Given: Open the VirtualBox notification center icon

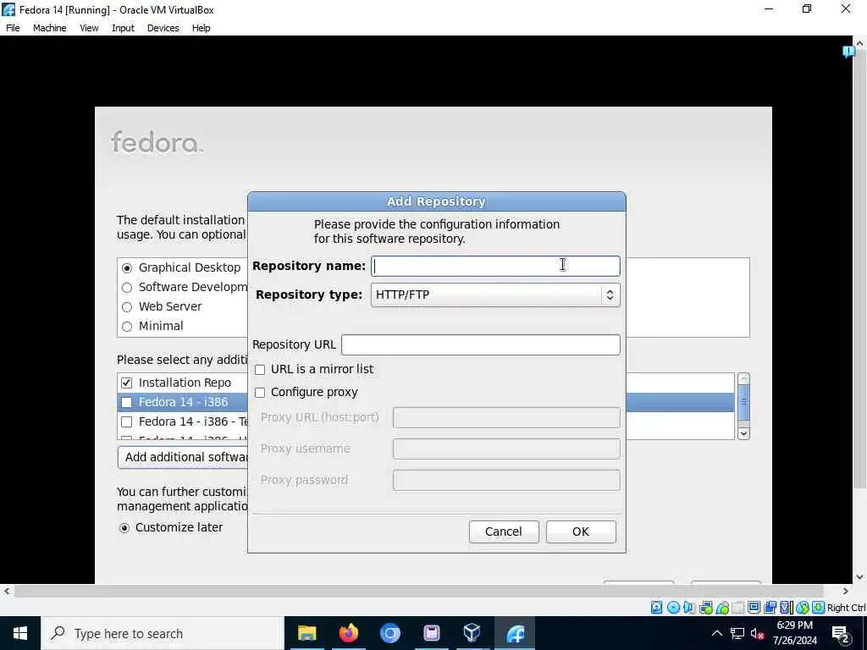Looking at the screenshot, I should [x=848, y=52].
